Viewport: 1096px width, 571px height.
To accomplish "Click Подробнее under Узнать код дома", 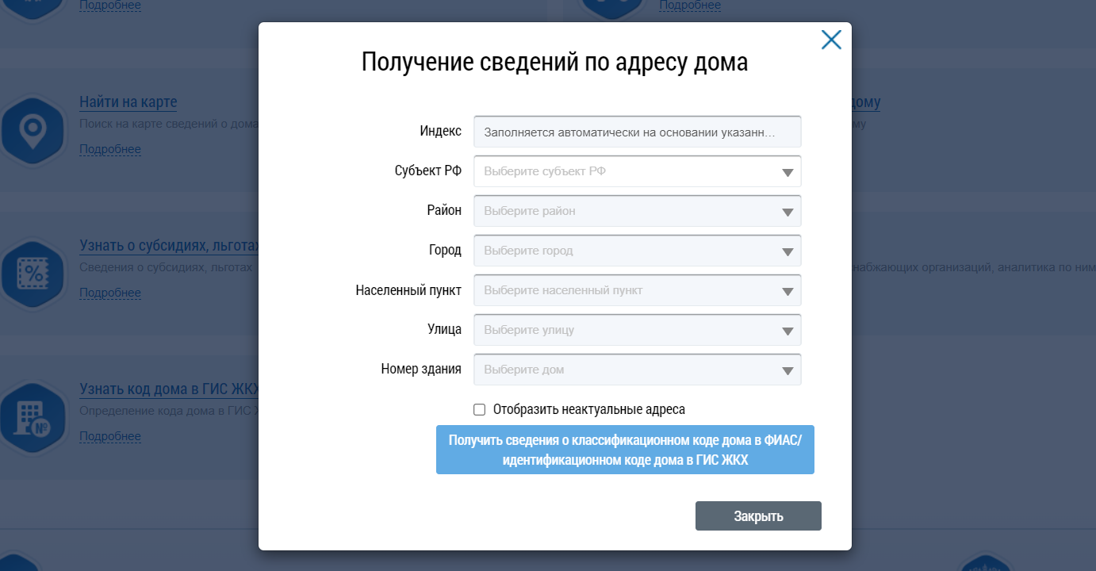I will click(110, 436).
